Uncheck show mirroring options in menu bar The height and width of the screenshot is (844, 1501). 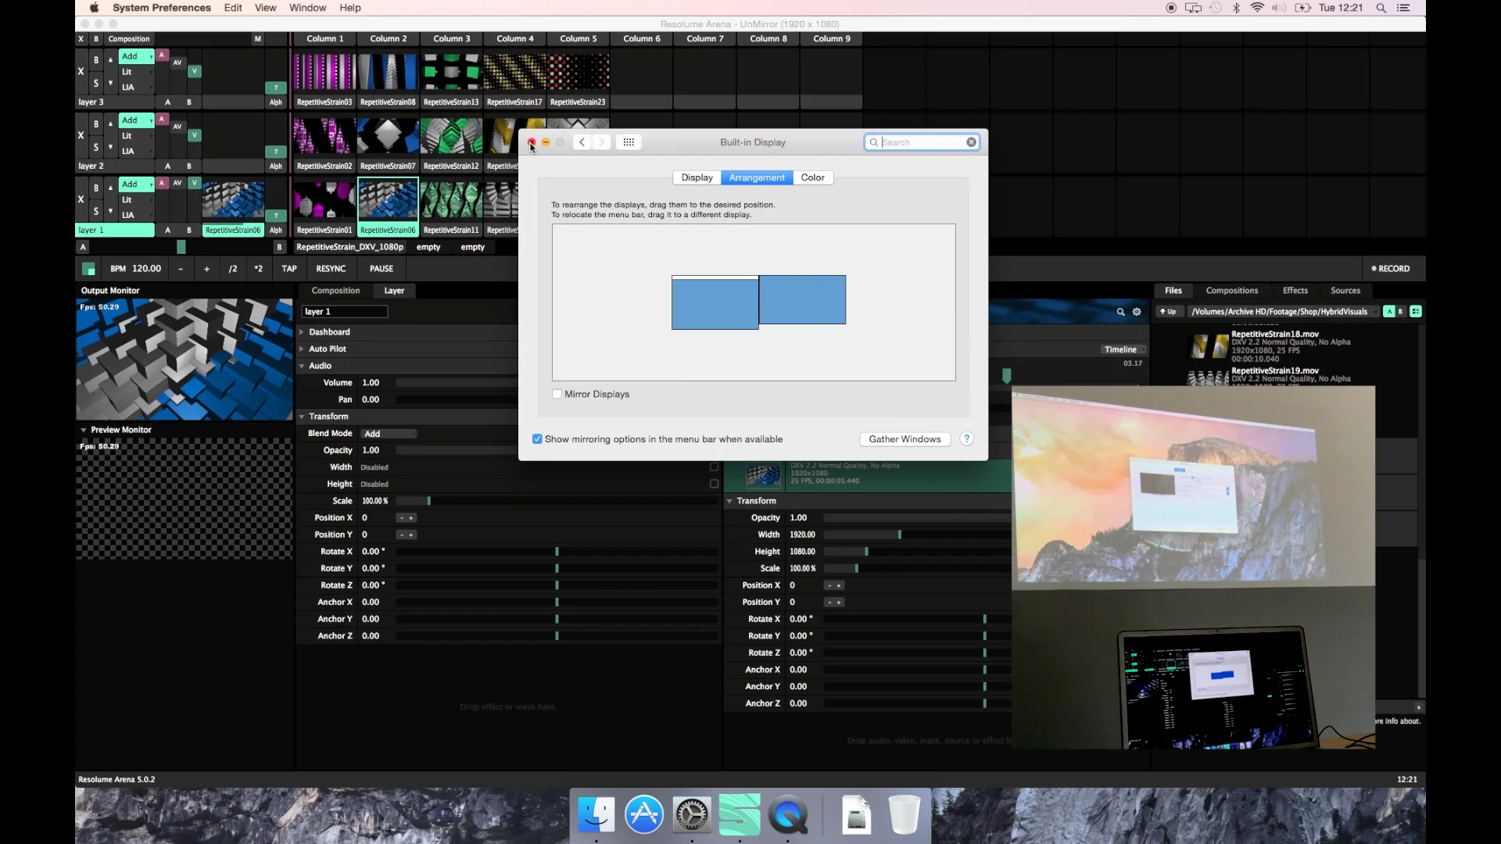[537, 439]
